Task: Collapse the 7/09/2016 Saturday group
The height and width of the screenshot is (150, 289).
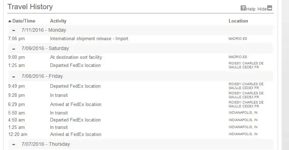Action: click(14, 49)
